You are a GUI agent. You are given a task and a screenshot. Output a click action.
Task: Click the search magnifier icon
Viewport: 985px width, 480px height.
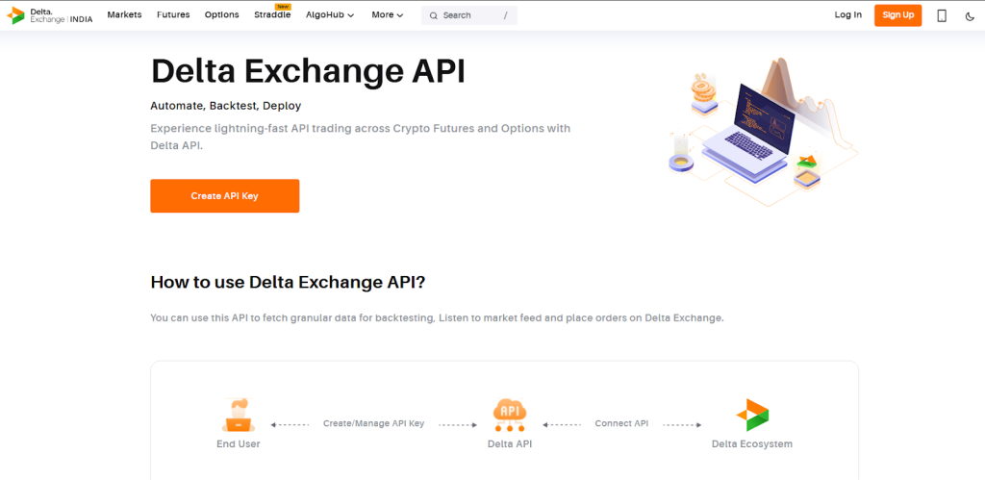(x=434, y=15)
